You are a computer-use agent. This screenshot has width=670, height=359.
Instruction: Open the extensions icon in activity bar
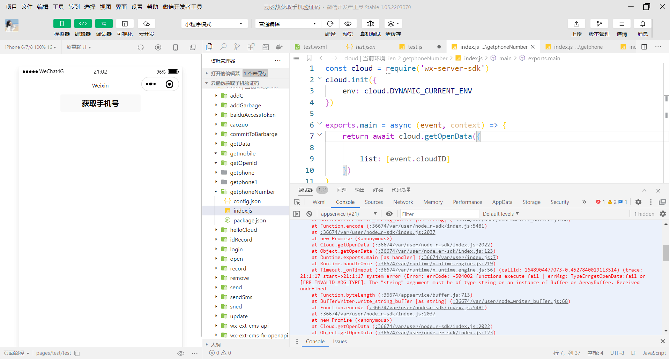(251, 47)
